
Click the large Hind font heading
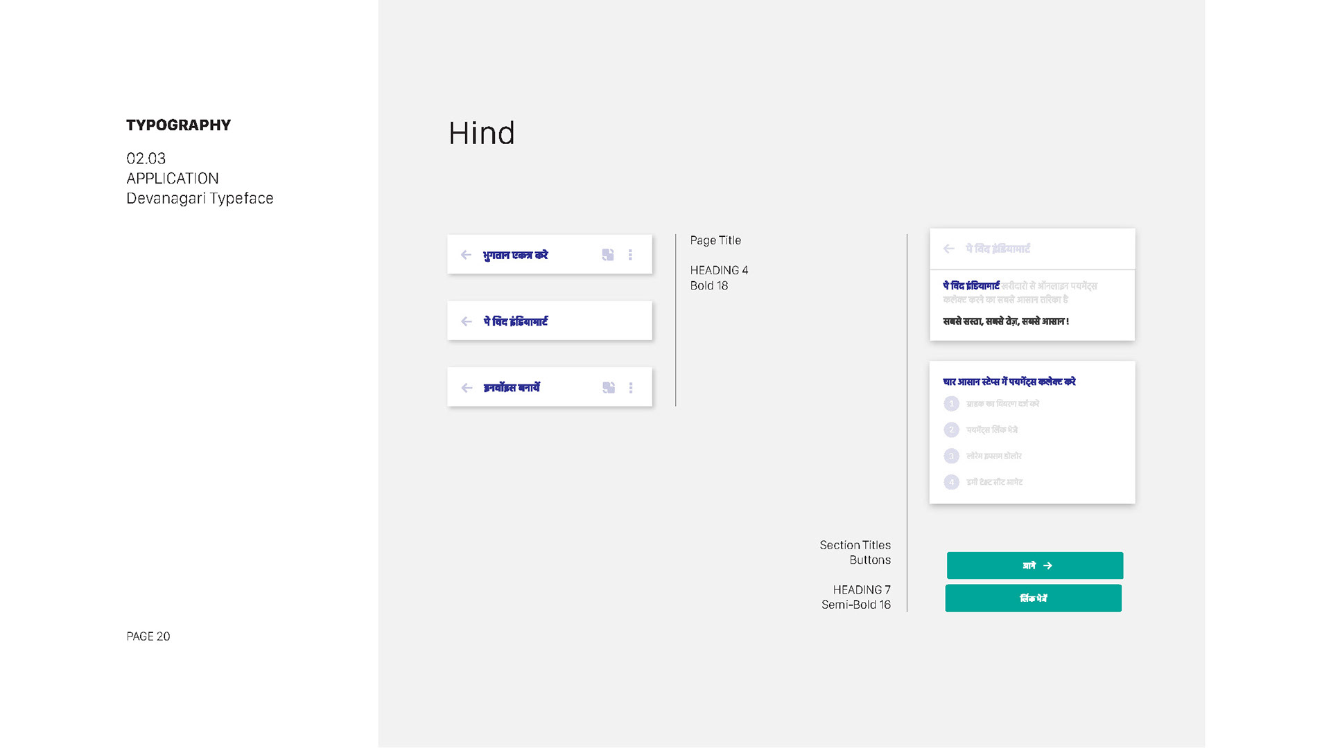coord(482,133)
